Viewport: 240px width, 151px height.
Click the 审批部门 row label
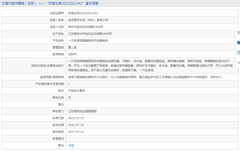tap(58, 111)
